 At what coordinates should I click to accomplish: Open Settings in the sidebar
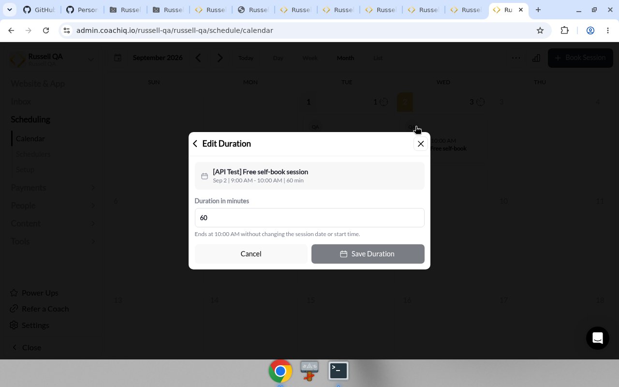pyautogui.click(x=29, y=326)
